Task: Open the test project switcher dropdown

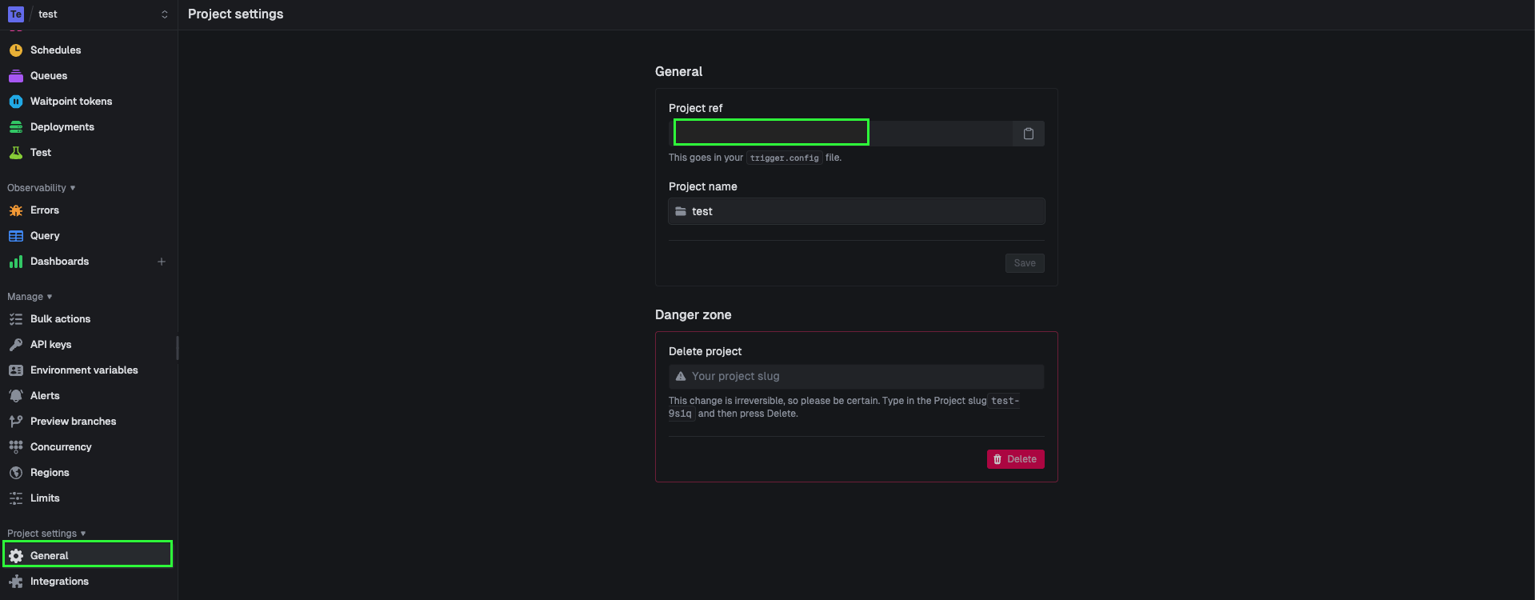Action: [88, 14]
